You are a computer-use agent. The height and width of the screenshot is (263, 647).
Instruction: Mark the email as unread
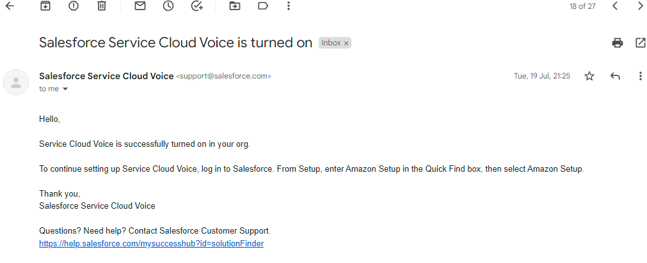click(140, 6)
